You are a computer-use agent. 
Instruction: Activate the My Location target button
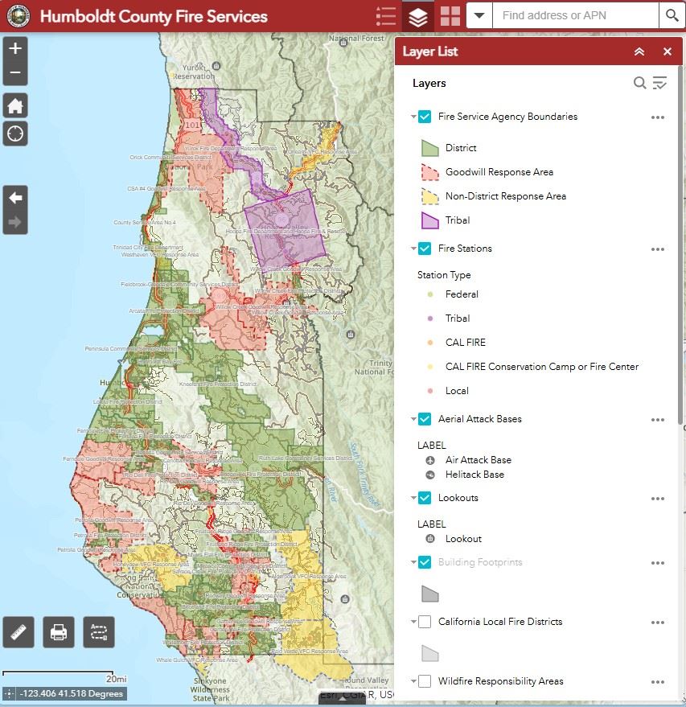coord(15,133)
